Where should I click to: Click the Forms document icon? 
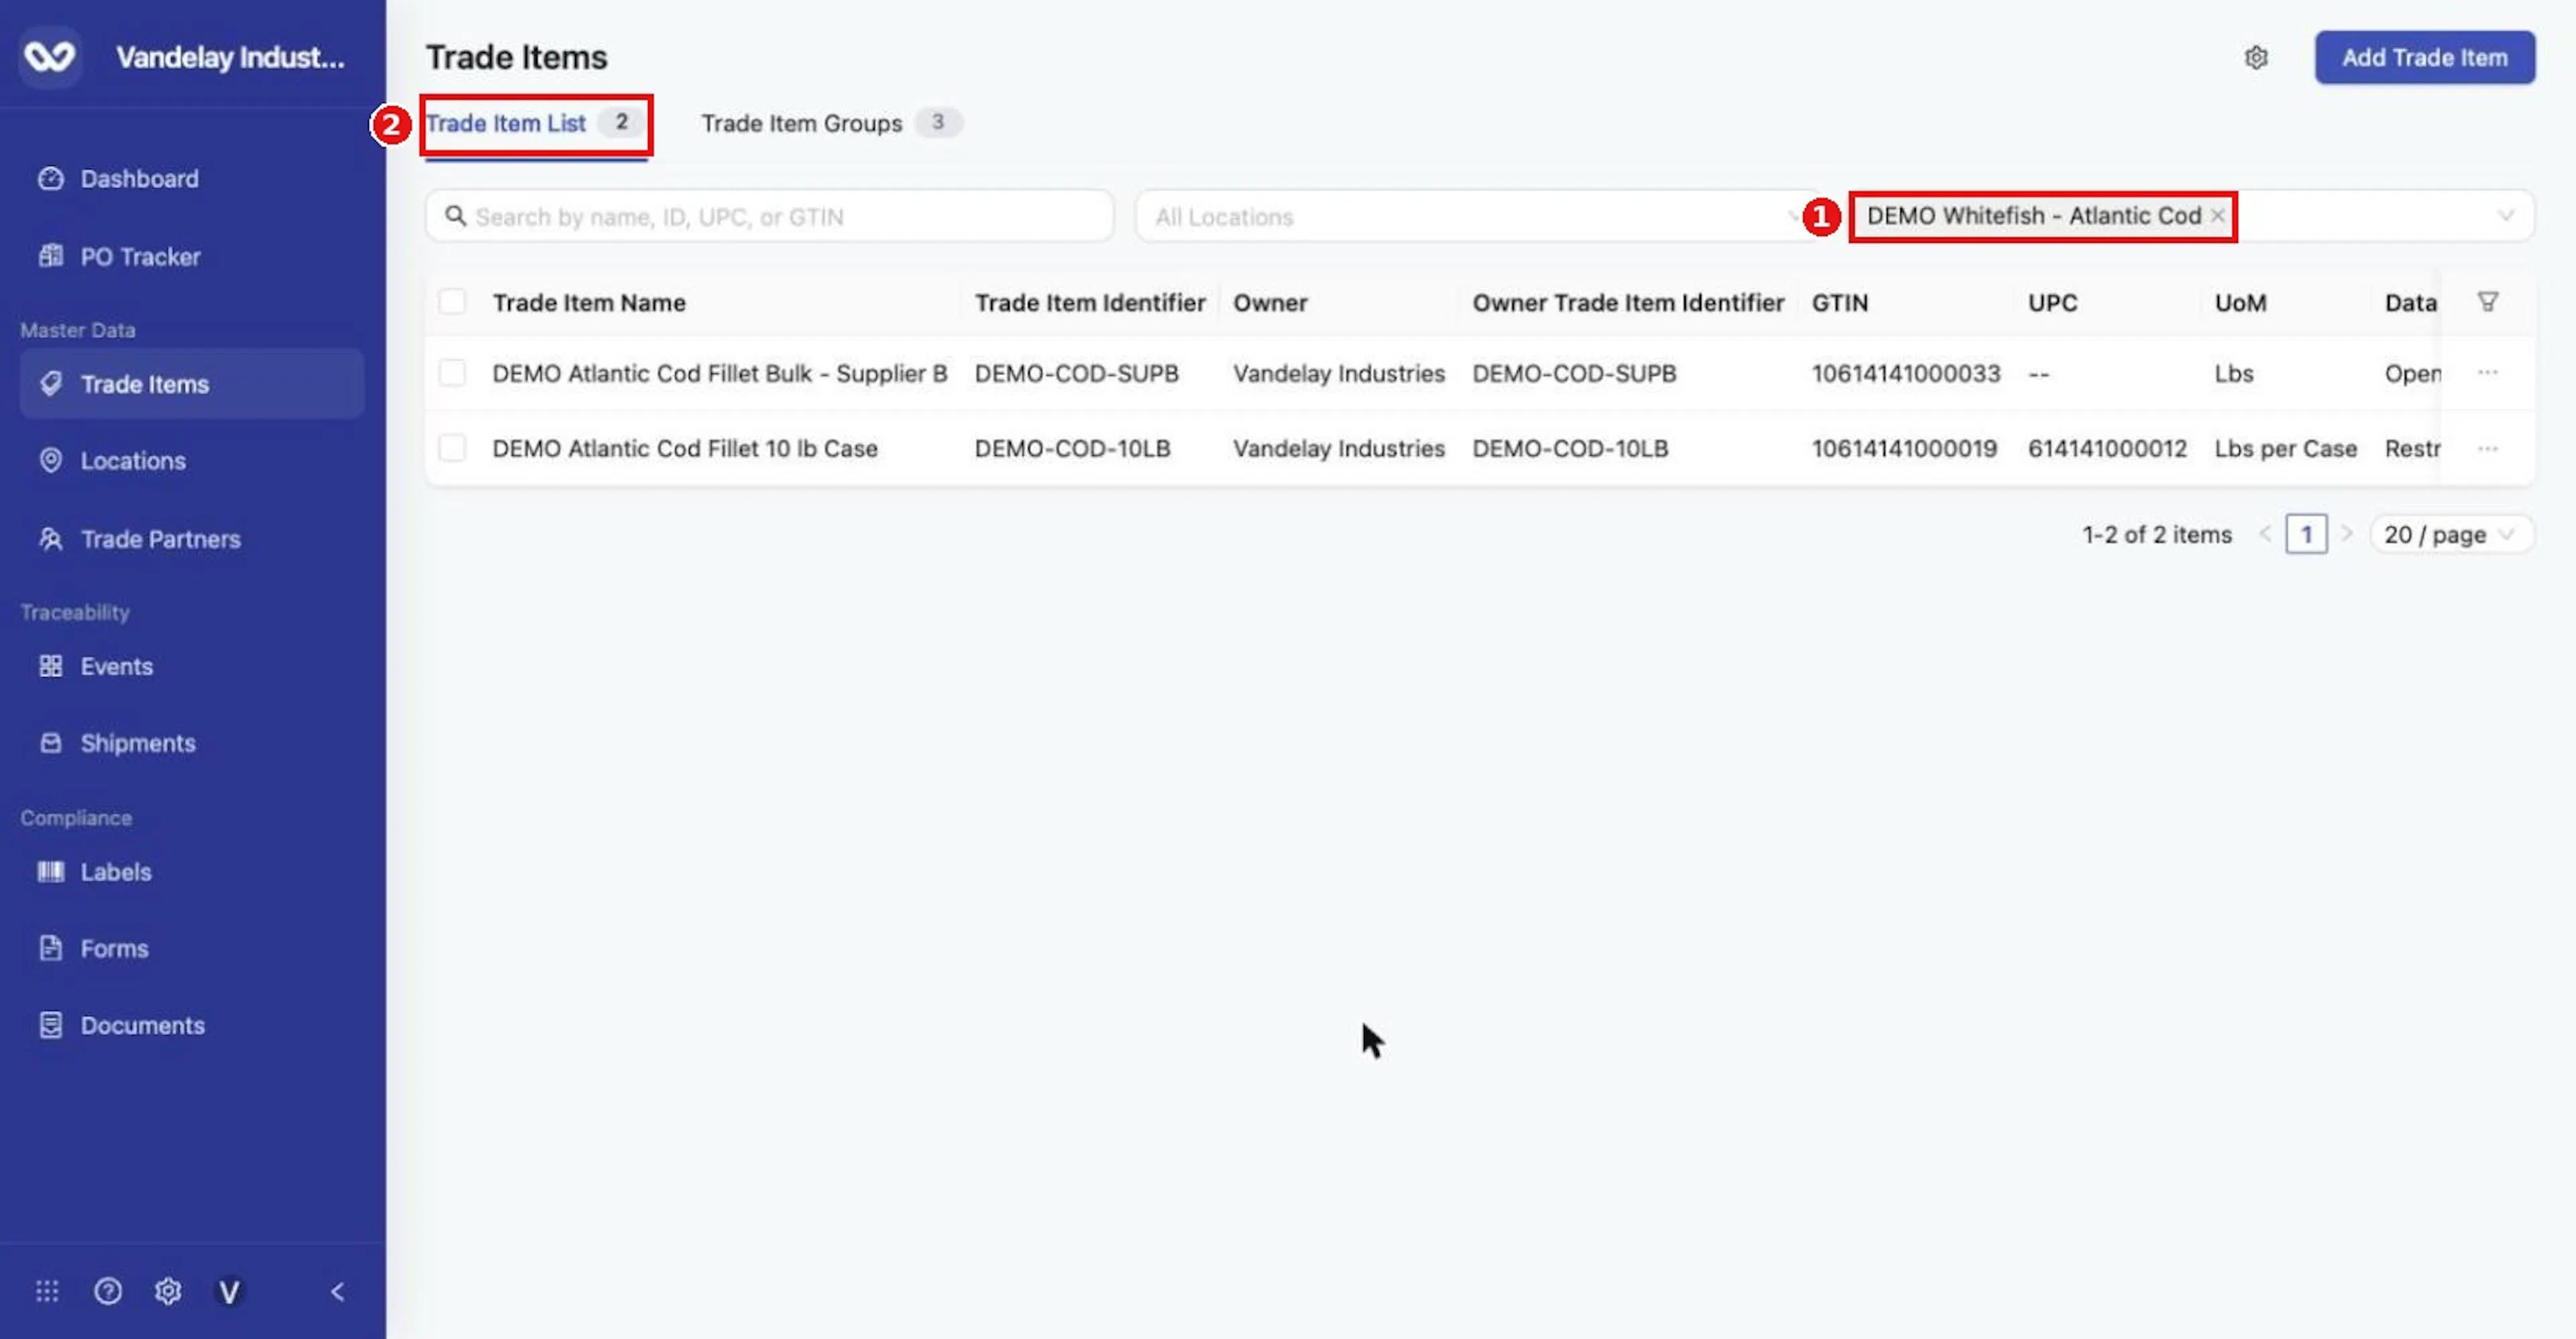(x=50, y=948)
